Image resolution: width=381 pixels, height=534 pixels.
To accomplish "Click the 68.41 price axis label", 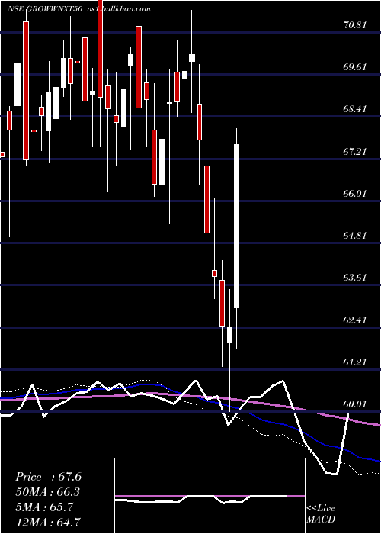I will pos(355,109).
